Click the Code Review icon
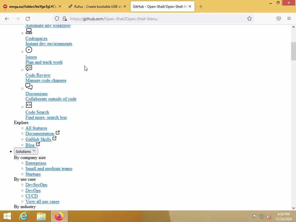Image resolution: width=296 pixels, height=222 pixels. (29, 68)
